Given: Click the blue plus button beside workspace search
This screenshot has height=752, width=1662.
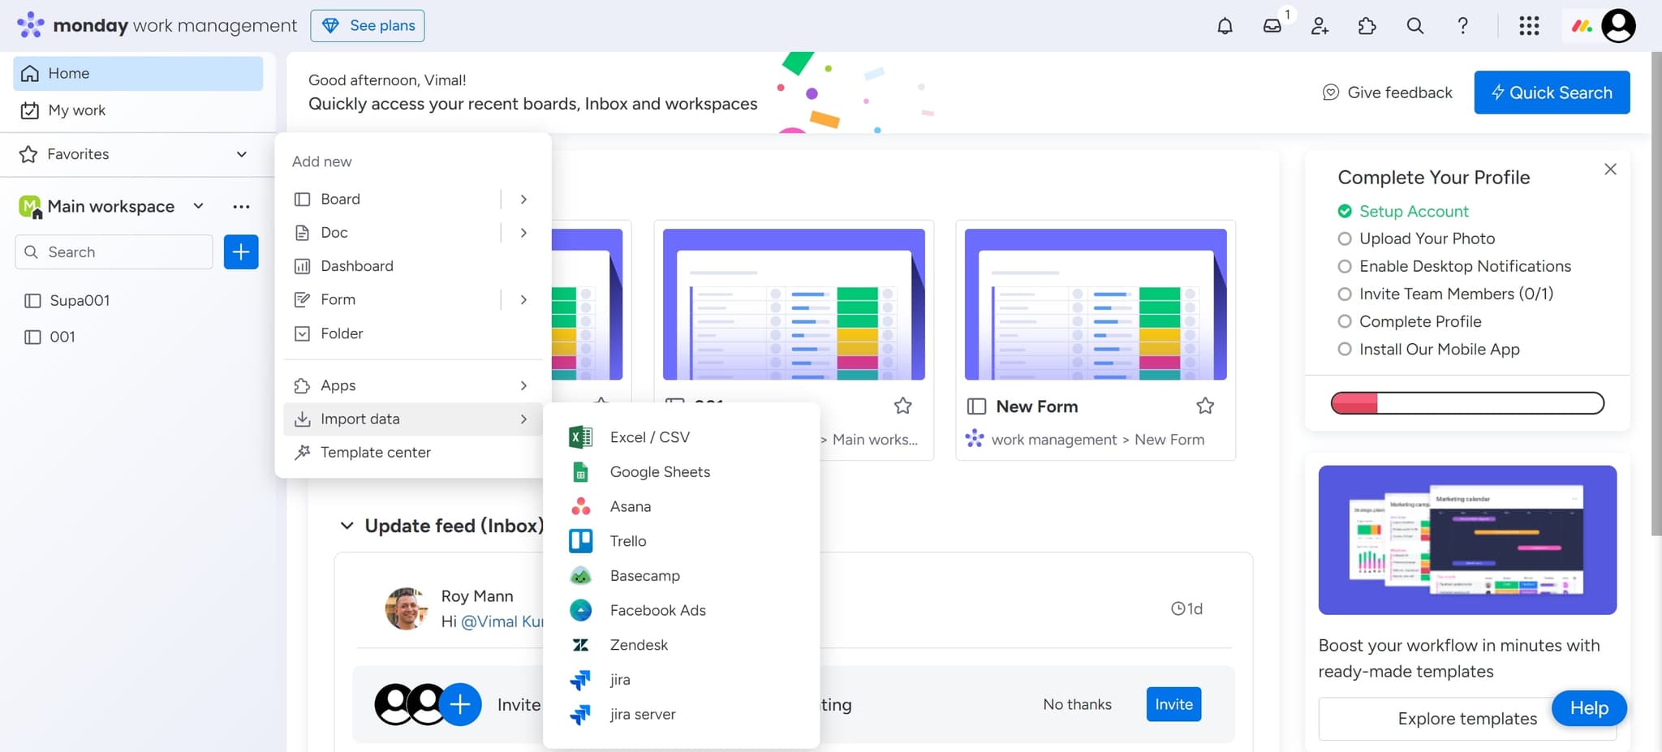Looking at the screenshot, I should (240, 251).
